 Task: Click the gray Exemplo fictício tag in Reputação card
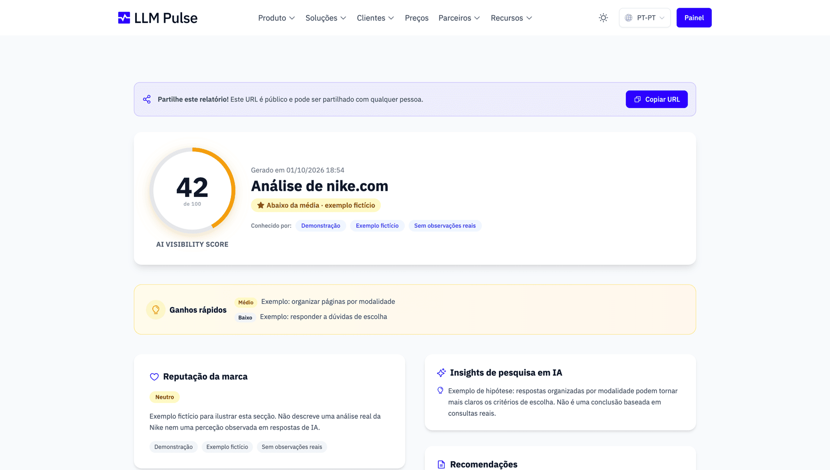pos(227,447)
